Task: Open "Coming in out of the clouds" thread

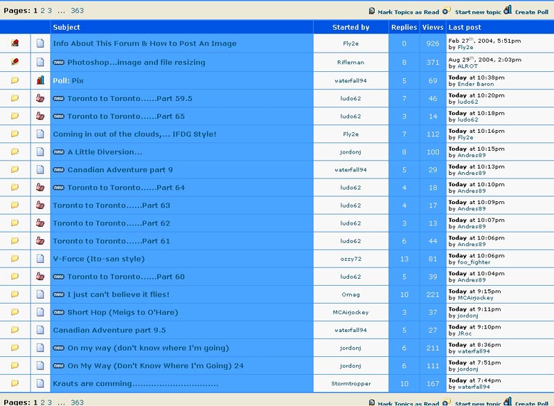Action: point(134,134)
